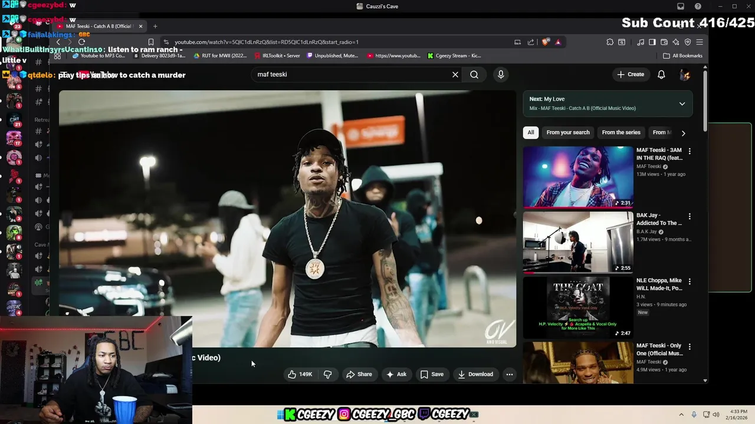755x424 pixels.
Task: Open Brave Rewards triangle icon
Action: pyautogui.click(x=558, y=42)
